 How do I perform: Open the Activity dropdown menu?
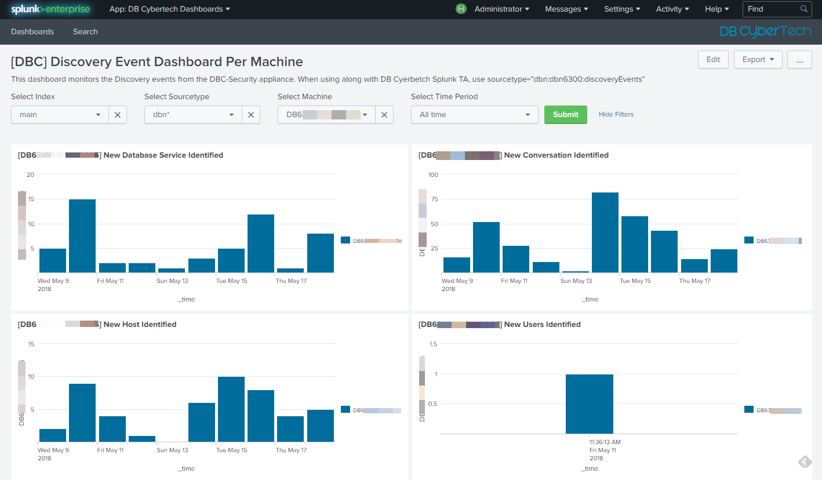672,9
